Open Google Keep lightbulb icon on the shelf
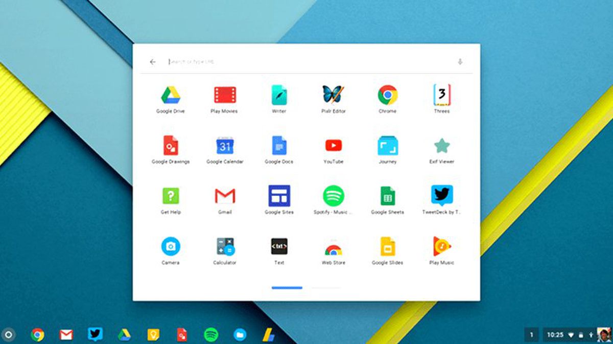The image size is (613, 344). [x=153, y=335]
